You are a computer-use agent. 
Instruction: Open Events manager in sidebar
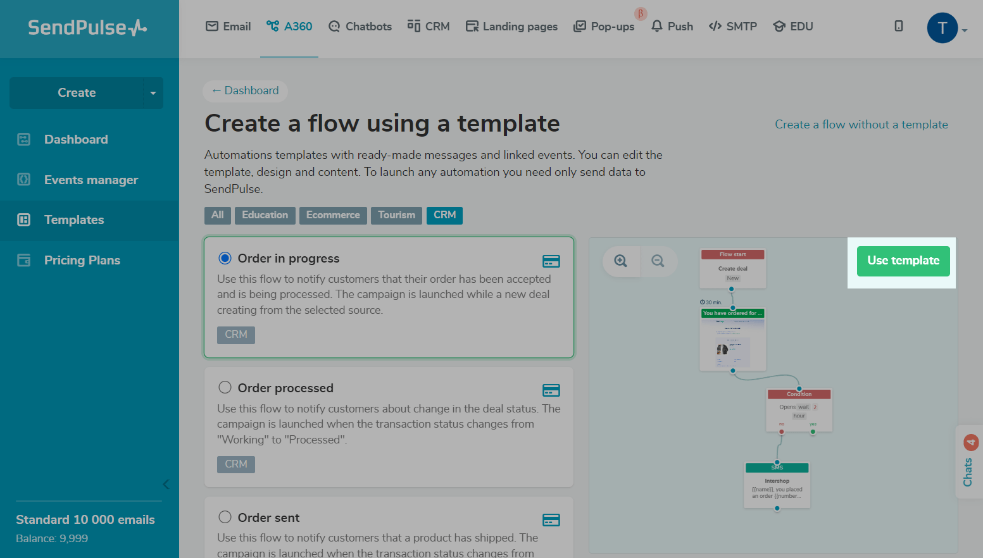[91, 180]
